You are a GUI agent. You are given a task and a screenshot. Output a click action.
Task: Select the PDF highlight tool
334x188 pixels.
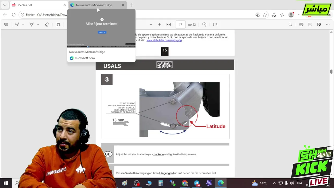[17, 25]
